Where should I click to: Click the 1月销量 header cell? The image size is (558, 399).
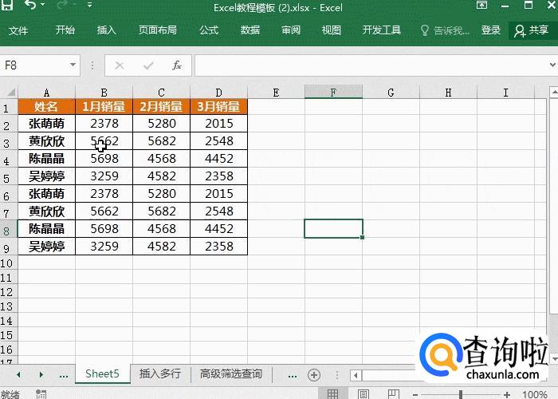click(104, 106)
